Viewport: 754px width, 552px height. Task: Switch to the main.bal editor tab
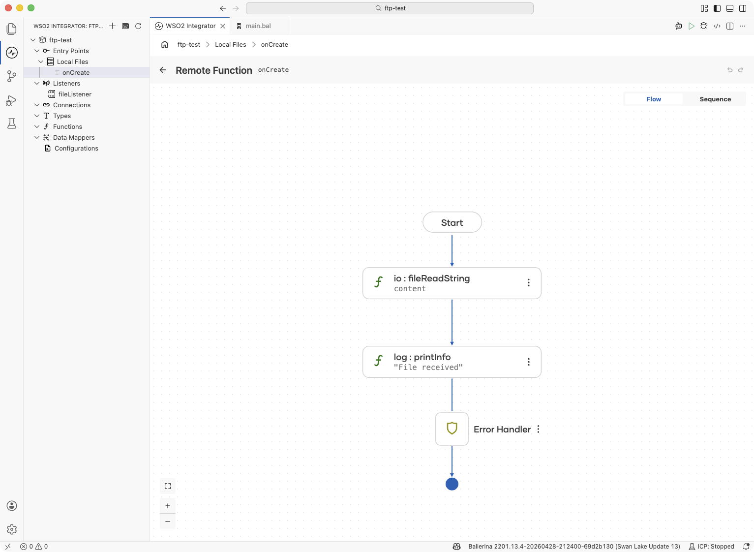coord(259,26)
